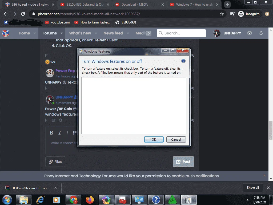Click the phcorner site logo
The image size is (273, 205).
tap(6, 33)
